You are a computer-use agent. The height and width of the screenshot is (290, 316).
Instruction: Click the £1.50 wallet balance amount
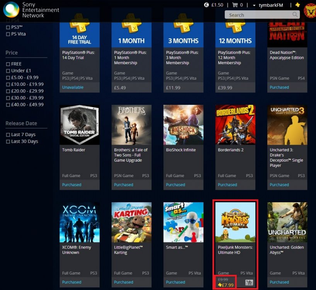[217, 5]
